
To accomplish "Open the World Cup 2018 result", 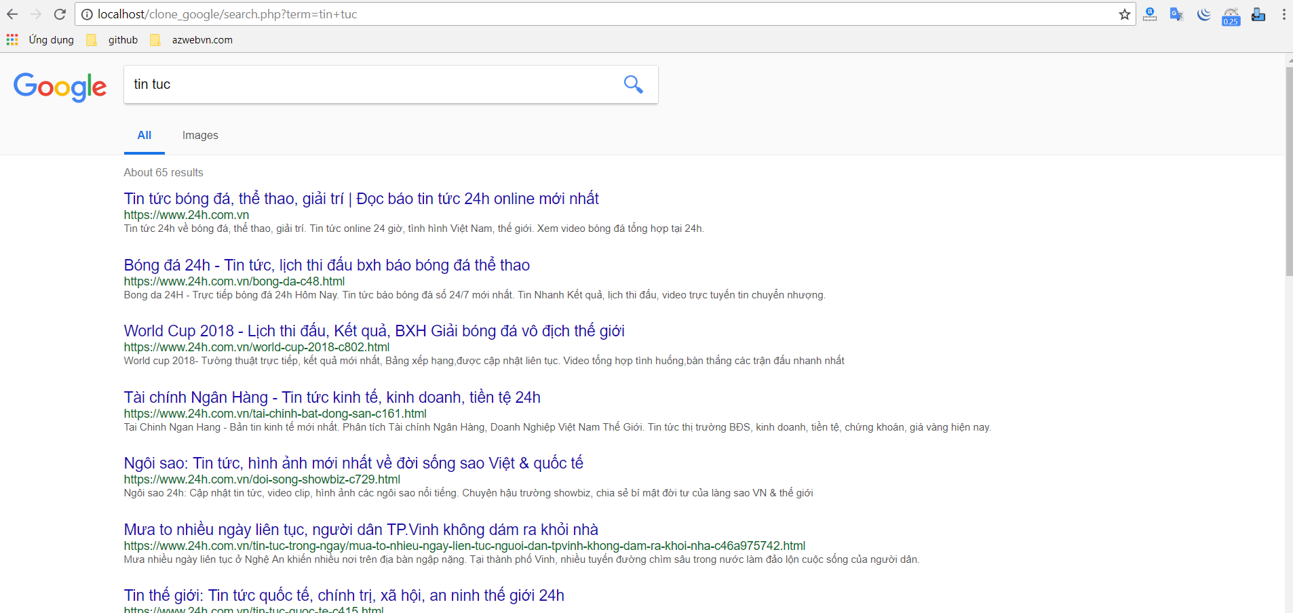I will click(x=374, y=331).
